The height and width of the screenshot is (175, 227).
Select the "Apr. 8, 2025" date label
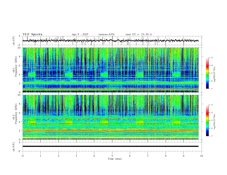click(80, 34)
